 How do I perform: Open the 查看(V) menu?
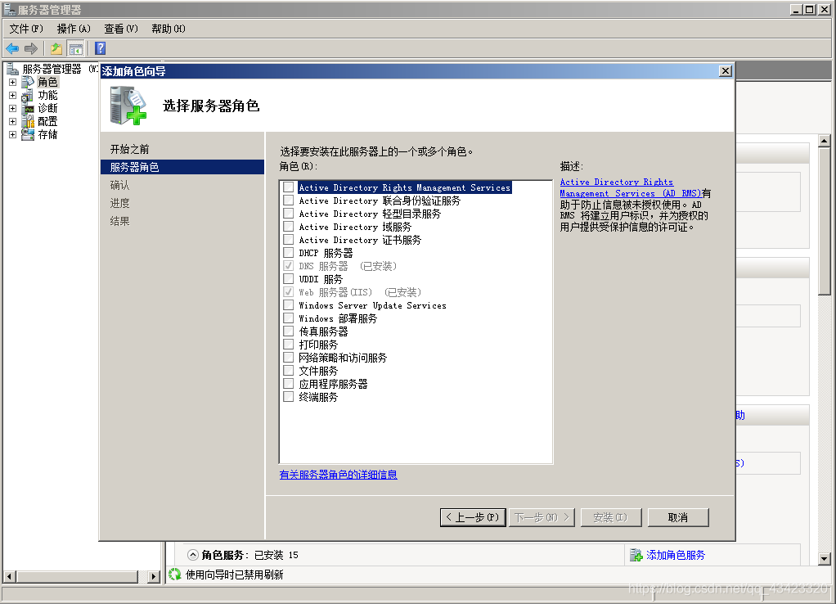[120, 29]
